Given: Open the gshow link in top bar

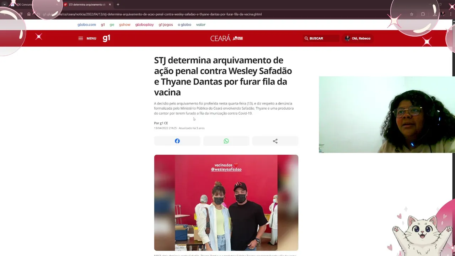Looking at the screenshot, I should (125, 25).
